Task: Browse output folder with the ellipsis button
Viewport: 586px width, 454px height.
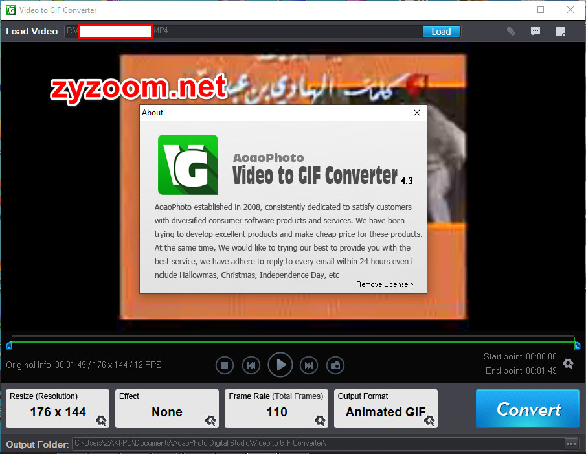Action: (571, 444)
